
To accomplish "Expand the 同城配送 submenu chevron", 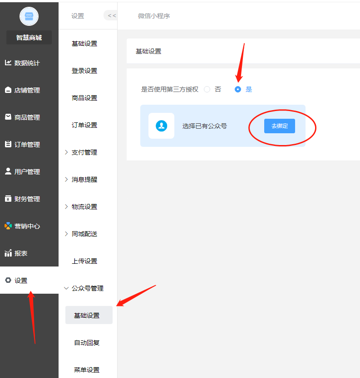I will (x=66, y=234).
